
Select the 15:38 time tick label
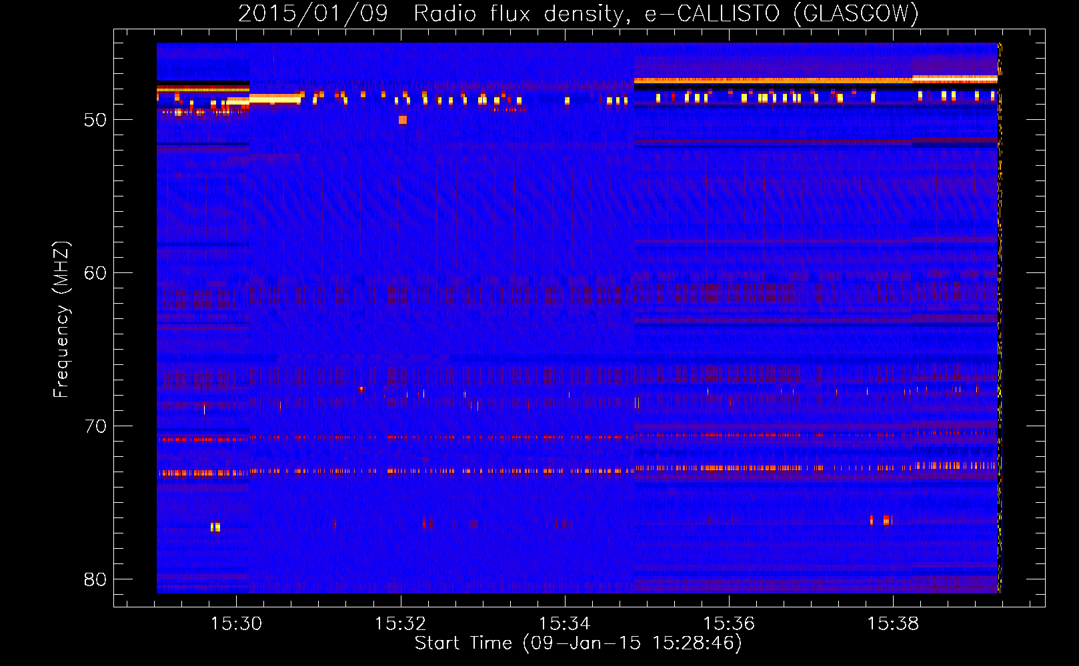point(893,624)
